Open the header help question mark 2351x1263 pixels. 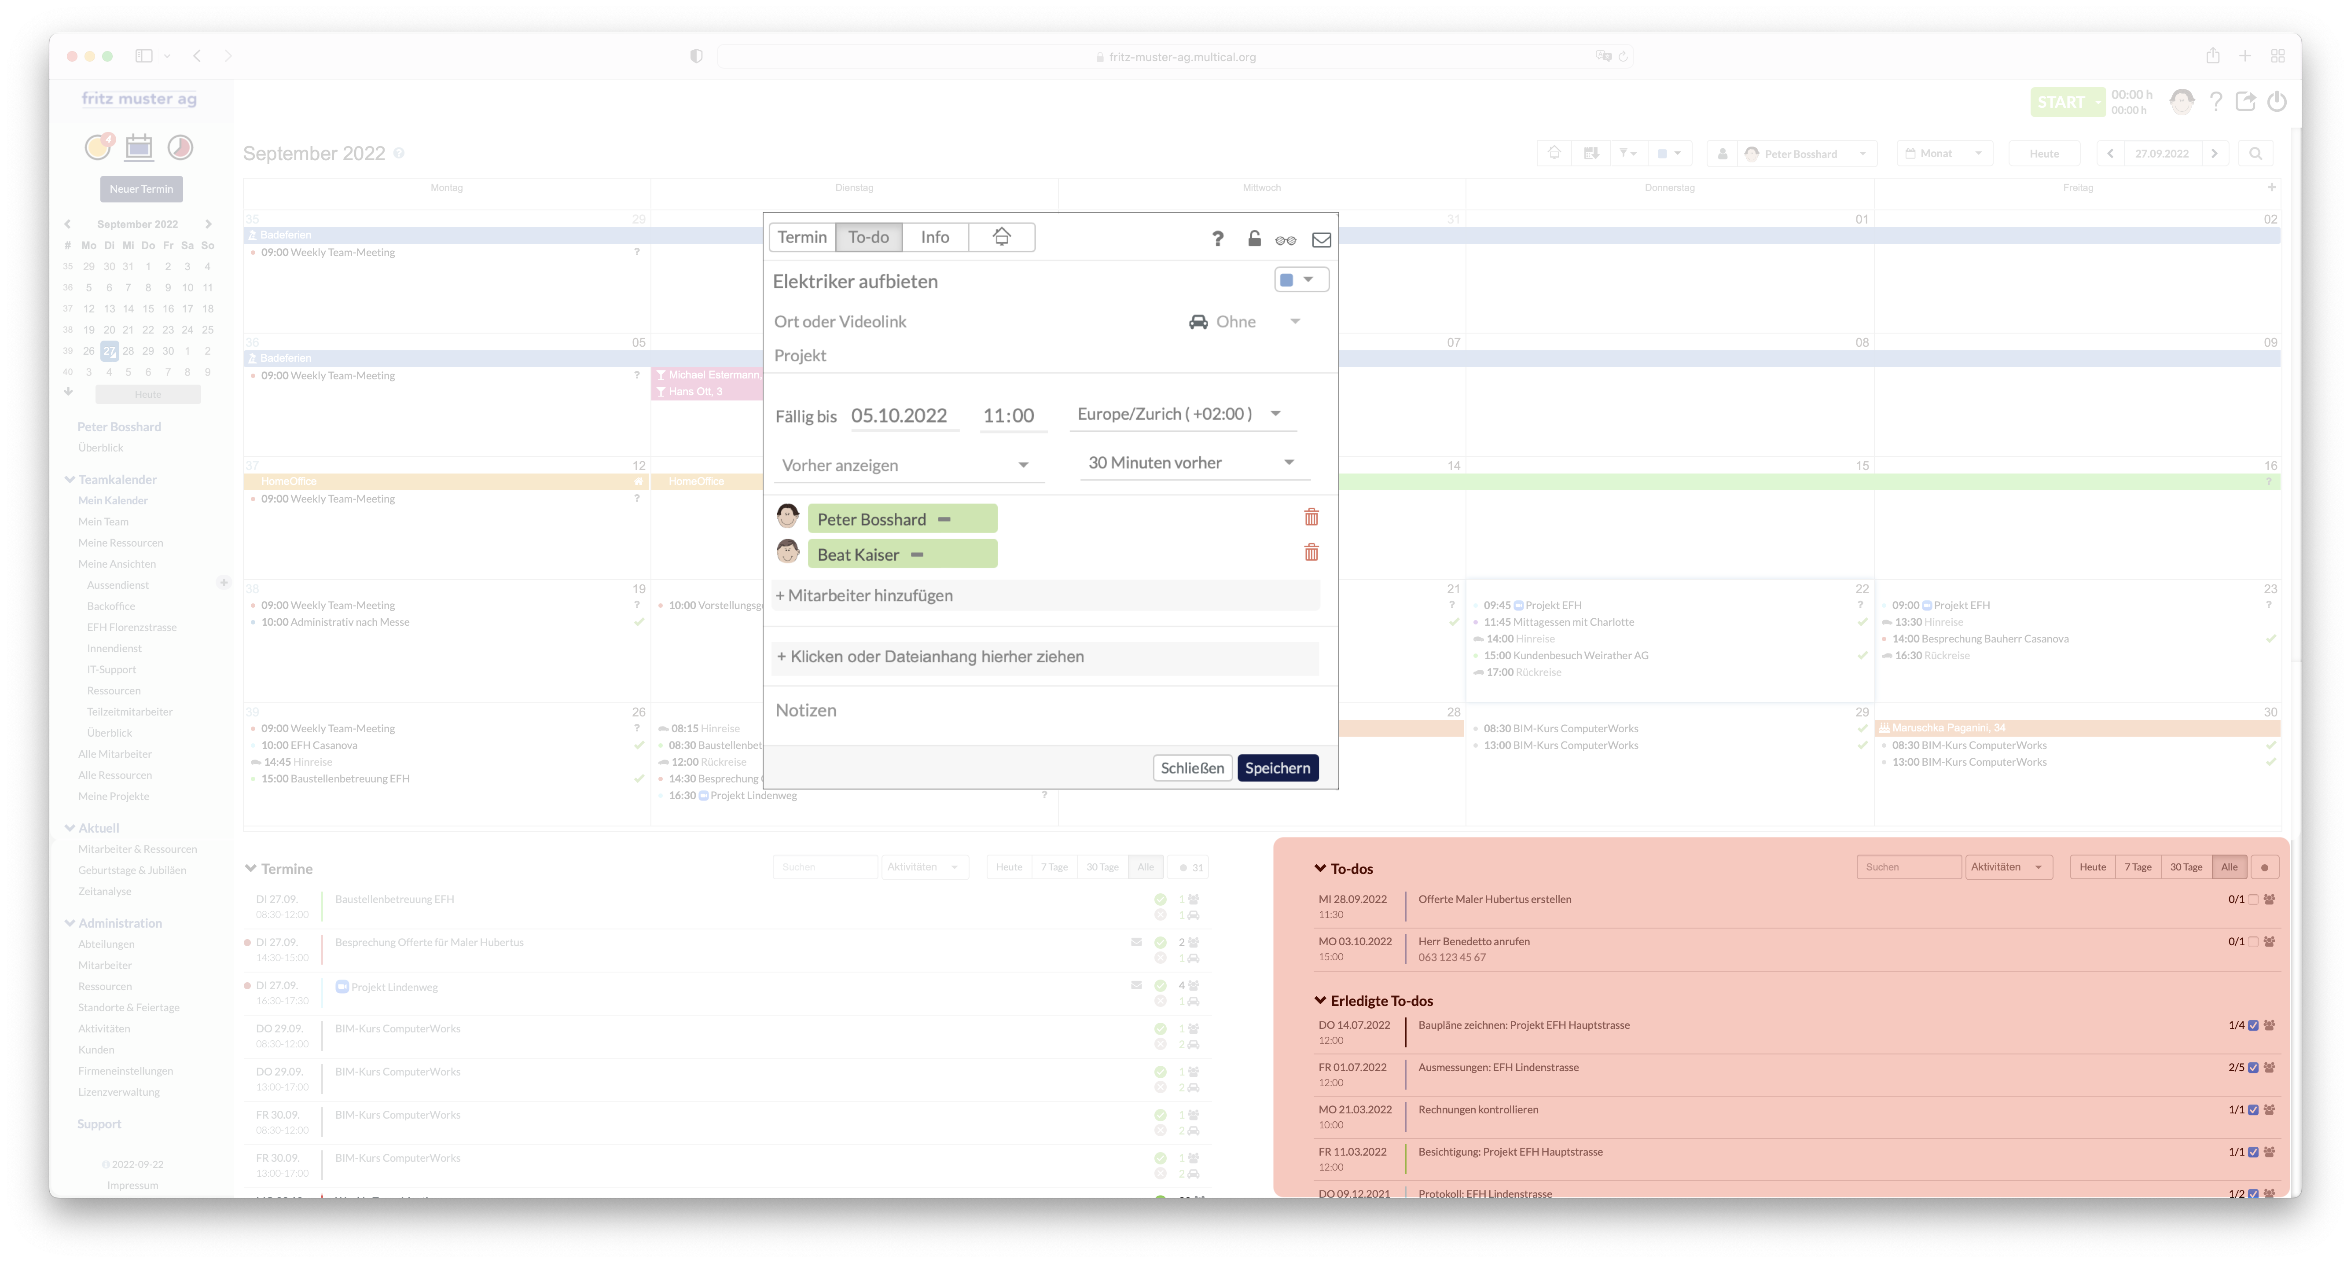[x=2215, y=101]
